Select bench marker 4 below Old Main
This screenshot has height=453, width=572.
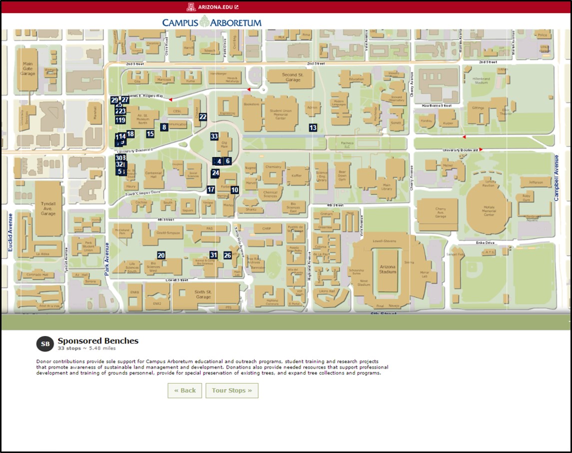(x=219, y=161)
